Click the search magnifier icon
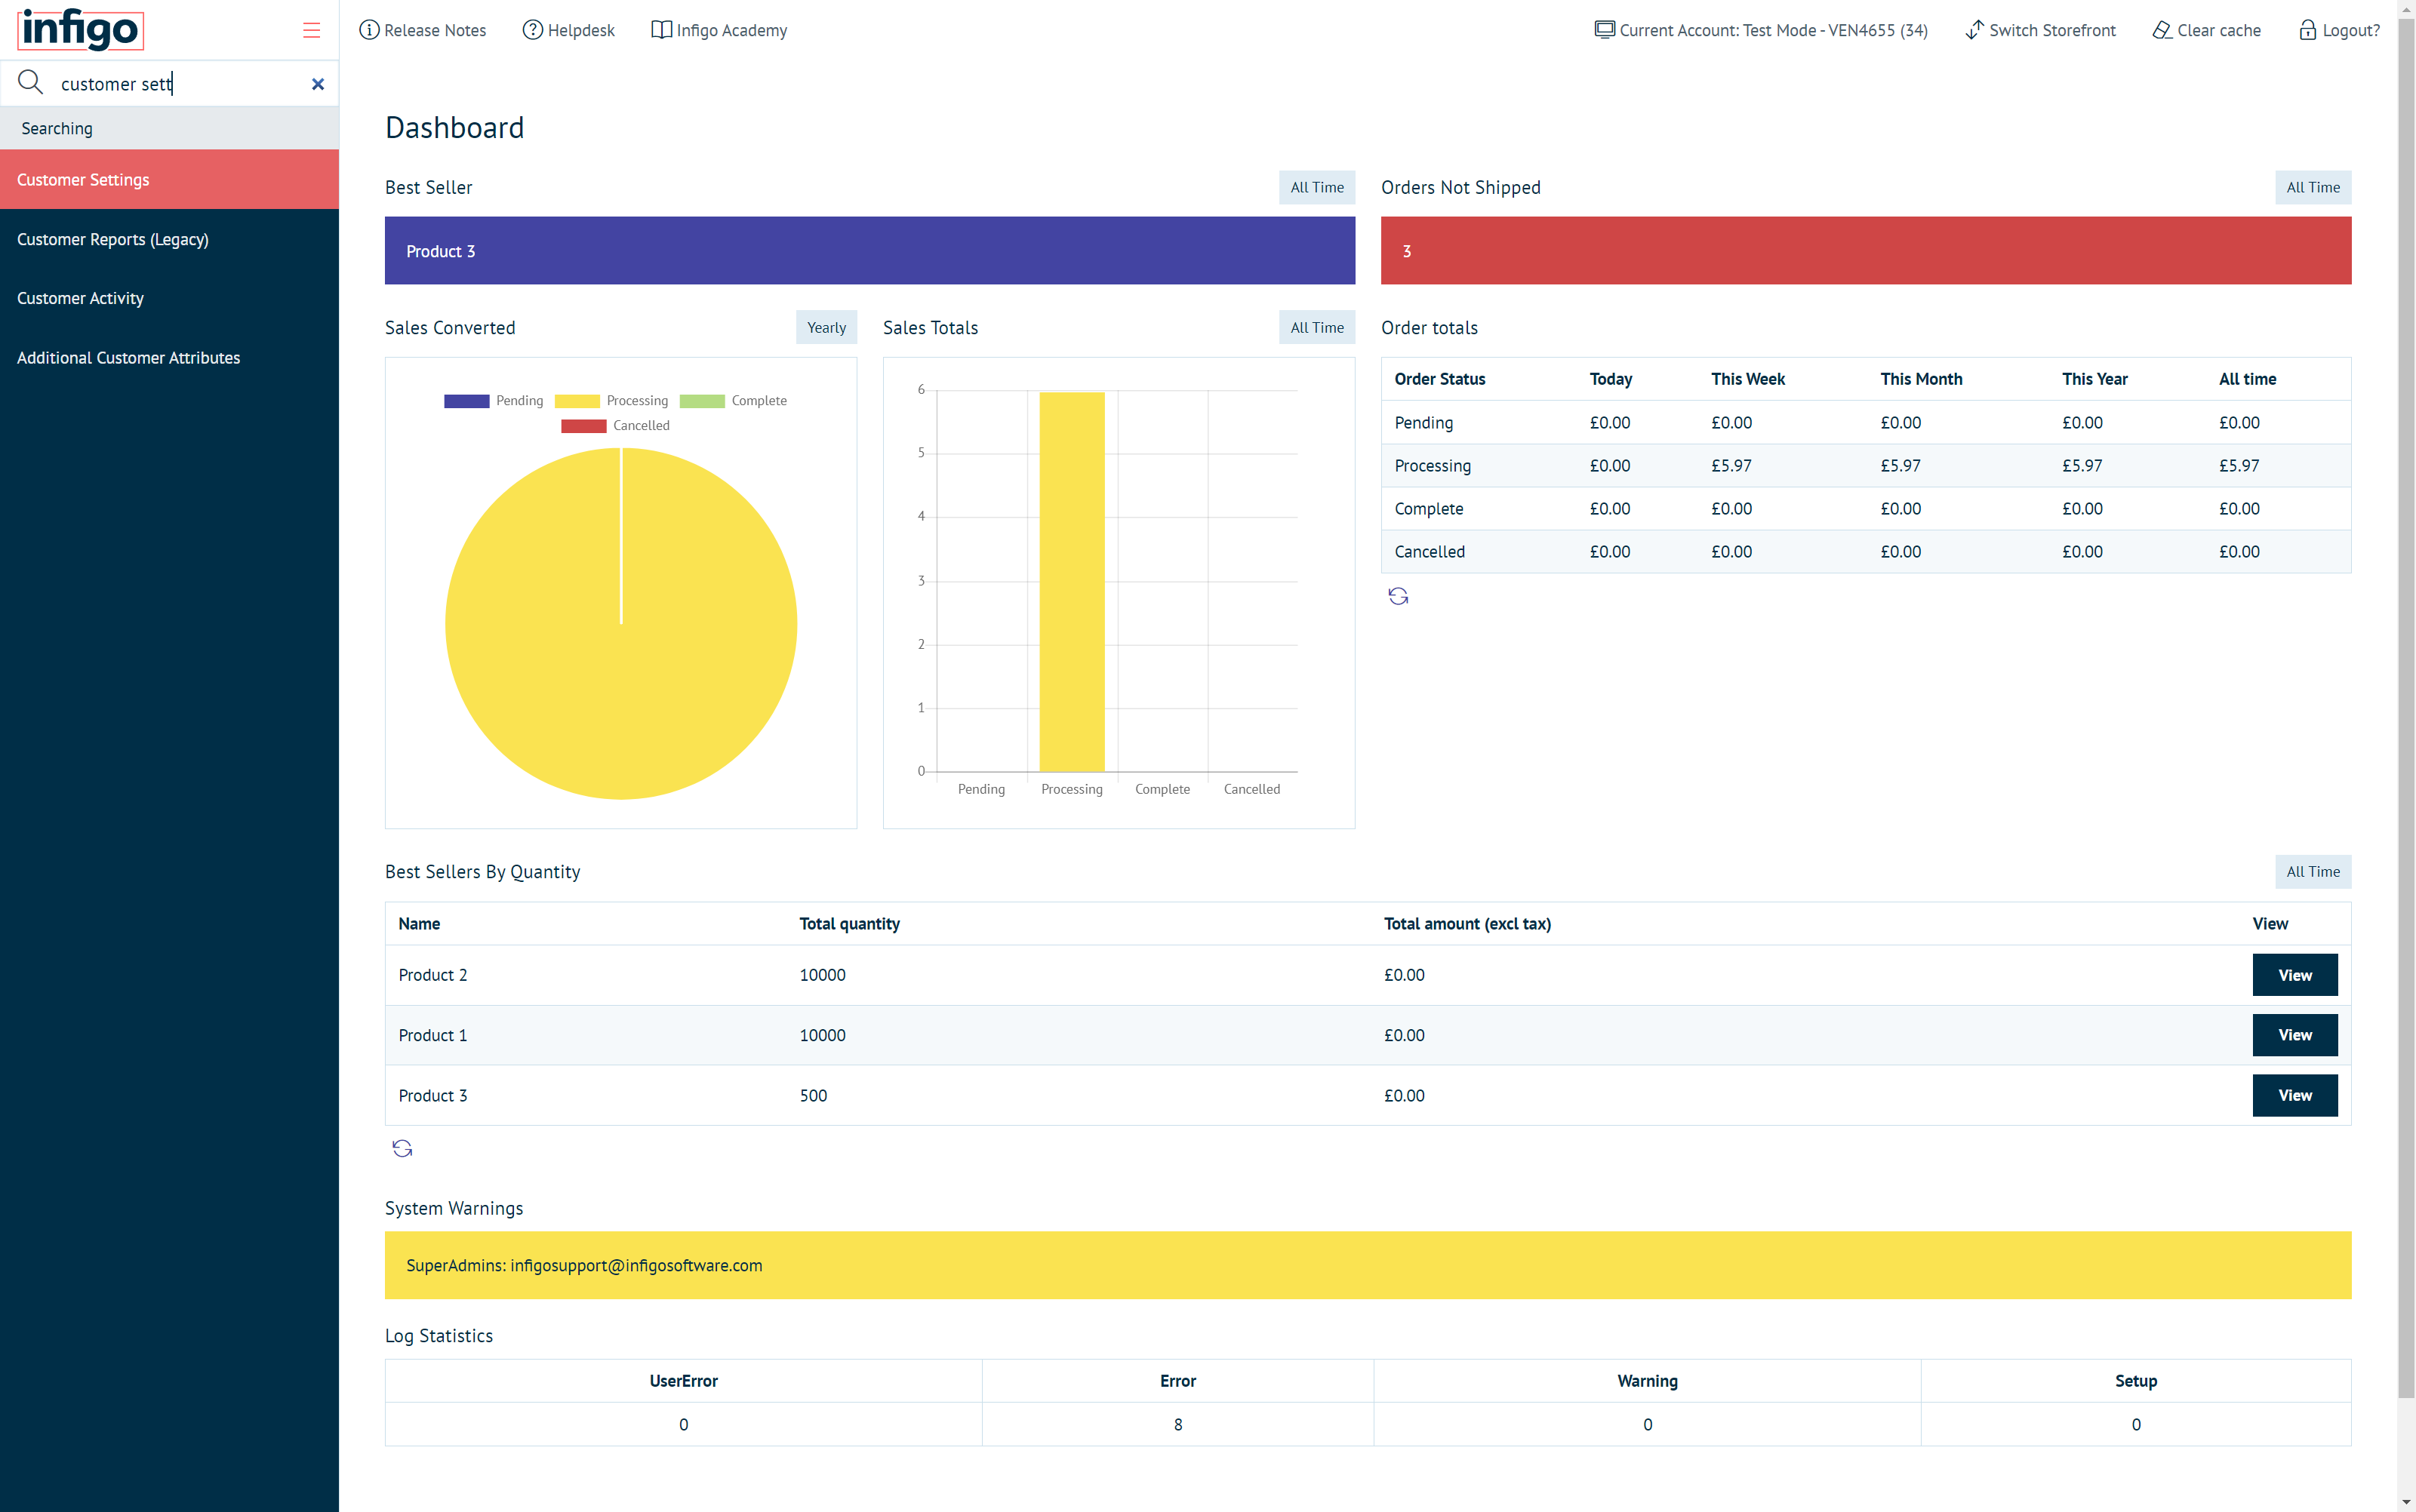Viewport: 2416px width, 1512px height. [31, 82]
